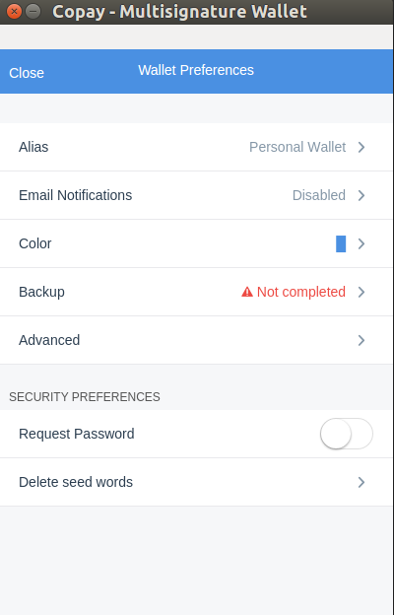This screenshot has width=394, height=615.
Task: Click the Disabled email notification status
Action: click(x=319, y=195)
